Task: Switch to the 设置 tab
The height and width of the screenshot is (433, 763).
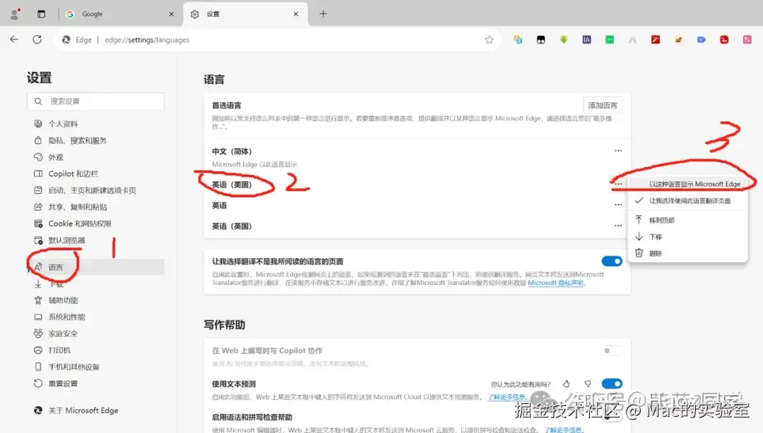Action: pyautogui.click(x=245, y=14)
